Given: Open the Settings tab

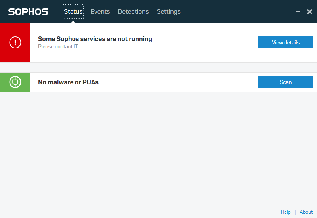Looking at the screenshot, I should tap(168, 12).
